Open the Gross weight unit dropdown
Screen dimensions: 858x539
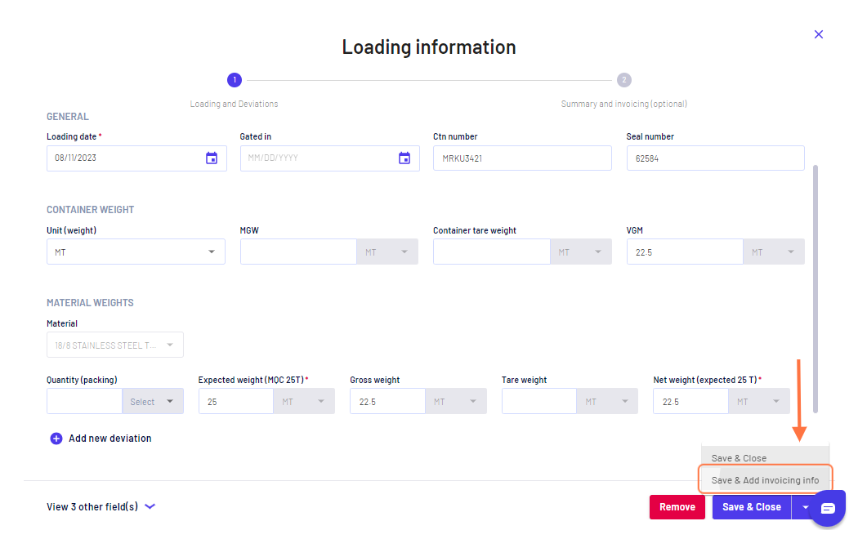pyautogui.click(x=456, y=402)
